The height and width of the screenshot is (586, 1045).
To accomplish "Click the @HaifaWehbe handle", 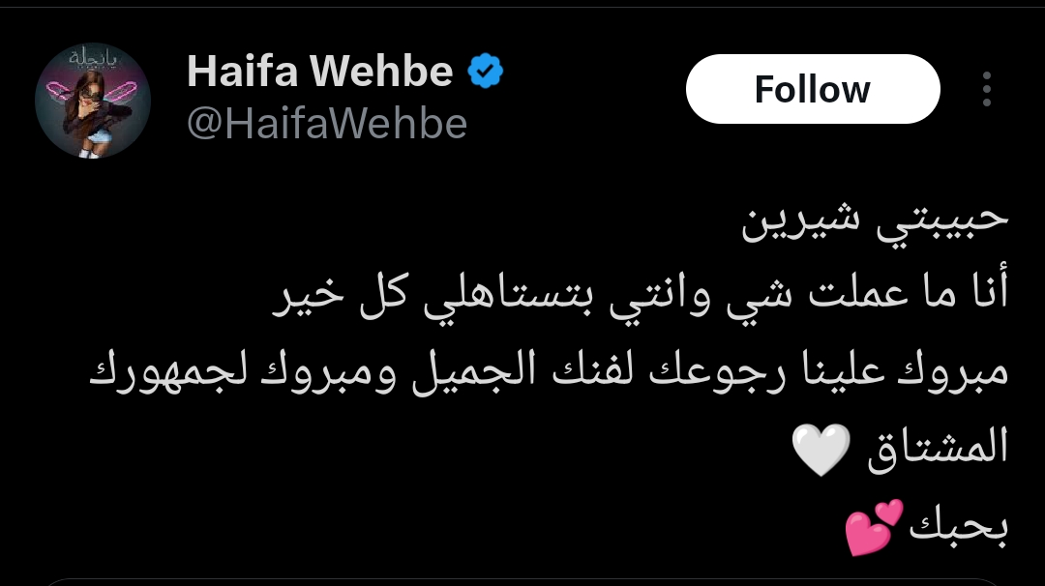I will click(327, 124).
